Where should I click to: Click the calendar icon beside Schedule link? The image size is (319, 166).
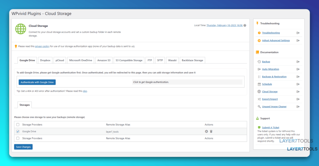[259, 84]
